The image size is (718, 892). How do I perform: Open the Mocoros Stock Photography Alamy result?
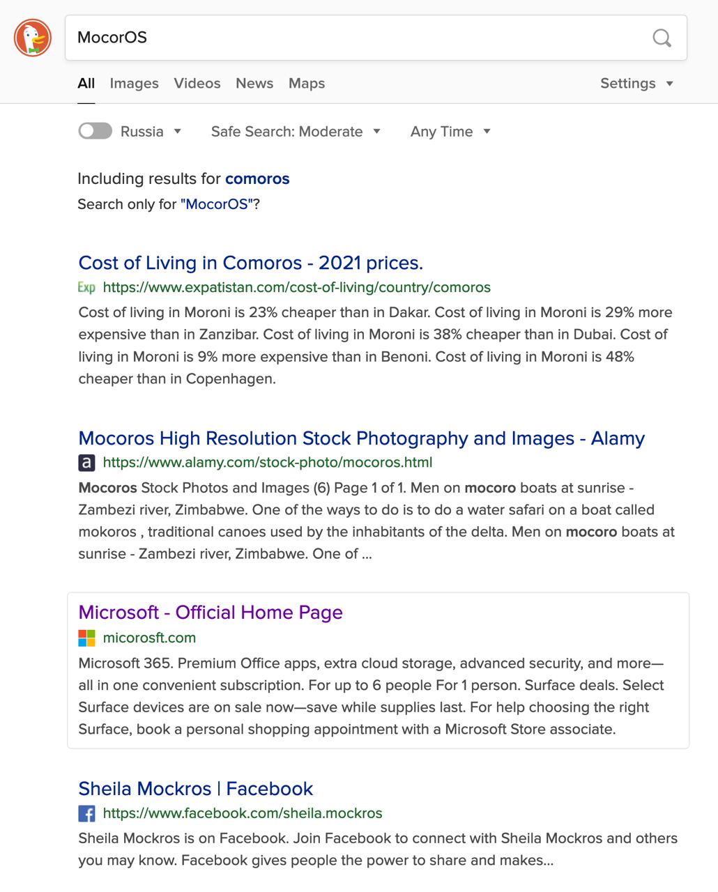point(361,438)
